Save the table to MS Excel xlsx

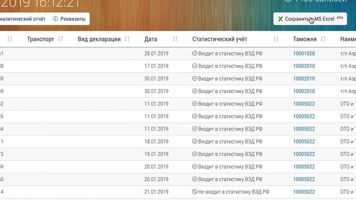coord(310,19)
